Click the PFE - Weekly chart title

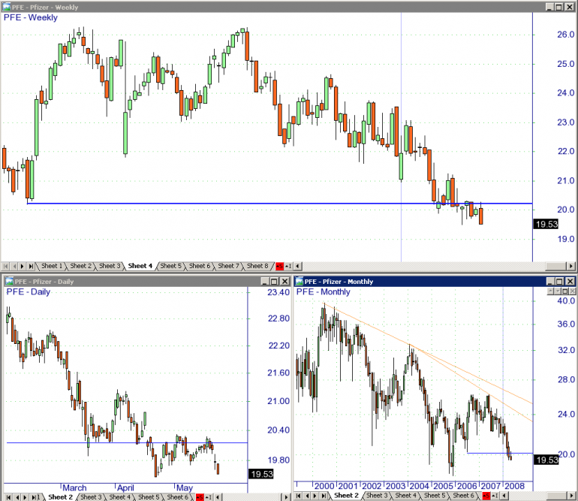click(x=31, y=18)
